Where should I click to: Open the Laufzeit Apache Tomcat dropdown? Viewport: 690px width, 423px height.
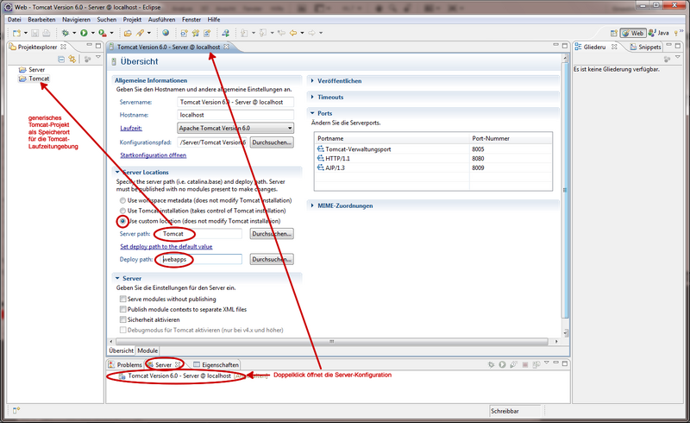(x=235, y=129)
